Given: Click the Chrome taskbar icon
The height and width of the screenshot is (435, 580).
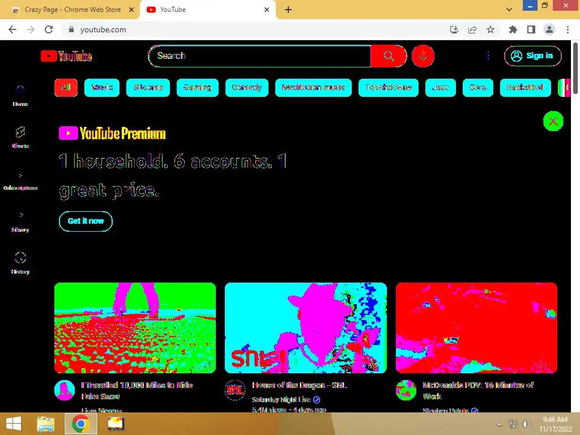Looking at the screenshot, I should pos(81,424).
